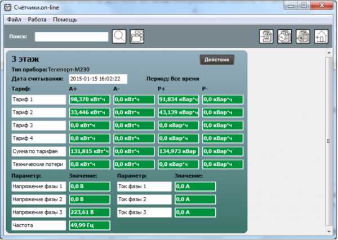Click the Excel export icon
The height and width of the screenshot is (240, 338).
303,37
